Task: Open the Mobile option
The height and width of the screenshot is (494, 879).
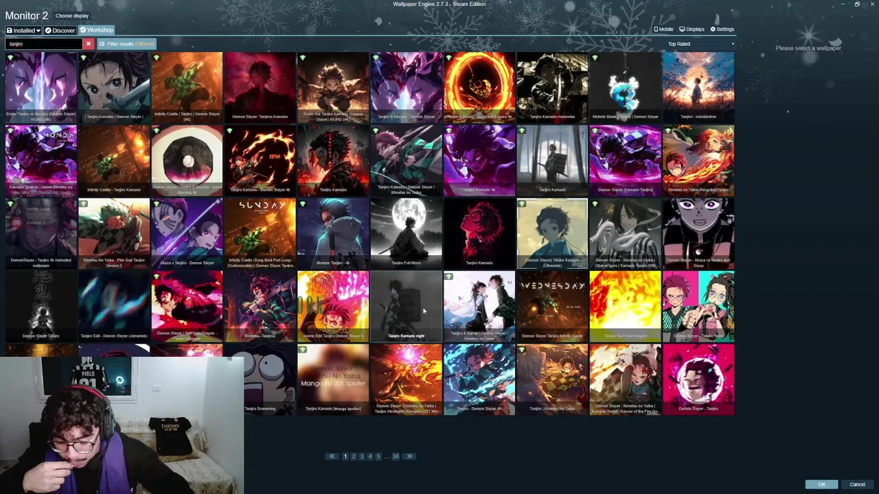Action: [663, 30]
